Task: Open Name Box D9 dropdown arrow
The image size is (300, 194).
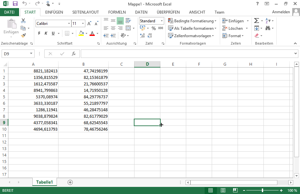Action: coord(31,54)
